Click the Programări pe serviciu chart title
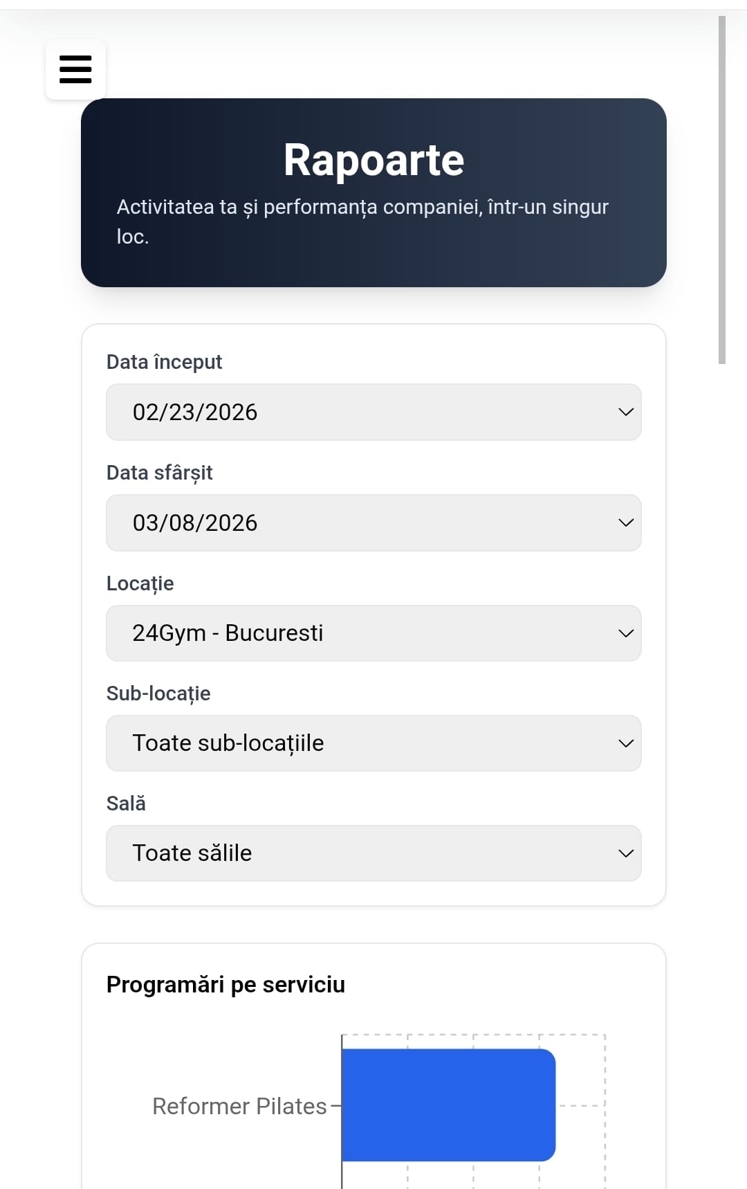Viewport: 747px width, 1189px height. point(225,984)
